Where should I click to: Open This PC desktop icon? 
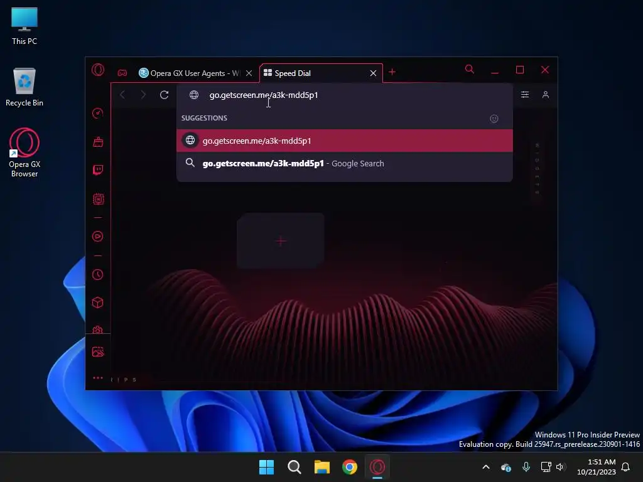pyautogui.click(x=24, y=26)
